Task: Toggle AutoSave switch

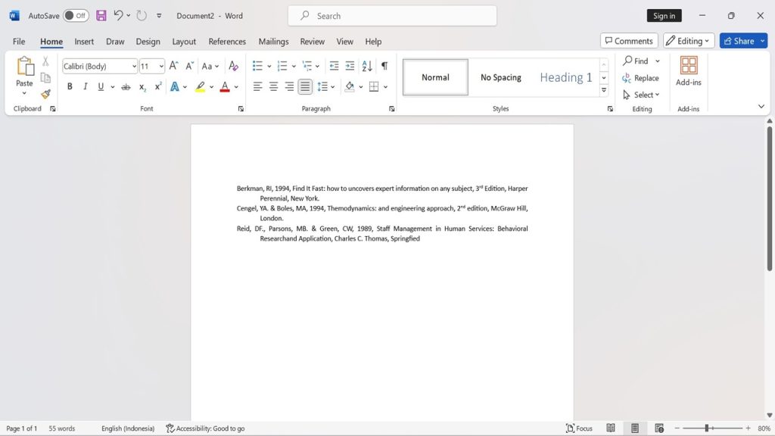Action: (x=76, y=16)
